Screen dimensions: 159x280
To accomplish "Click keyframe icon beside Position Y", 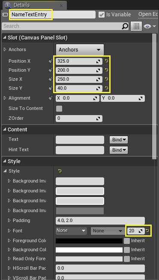I will click(x=51, y=70).
